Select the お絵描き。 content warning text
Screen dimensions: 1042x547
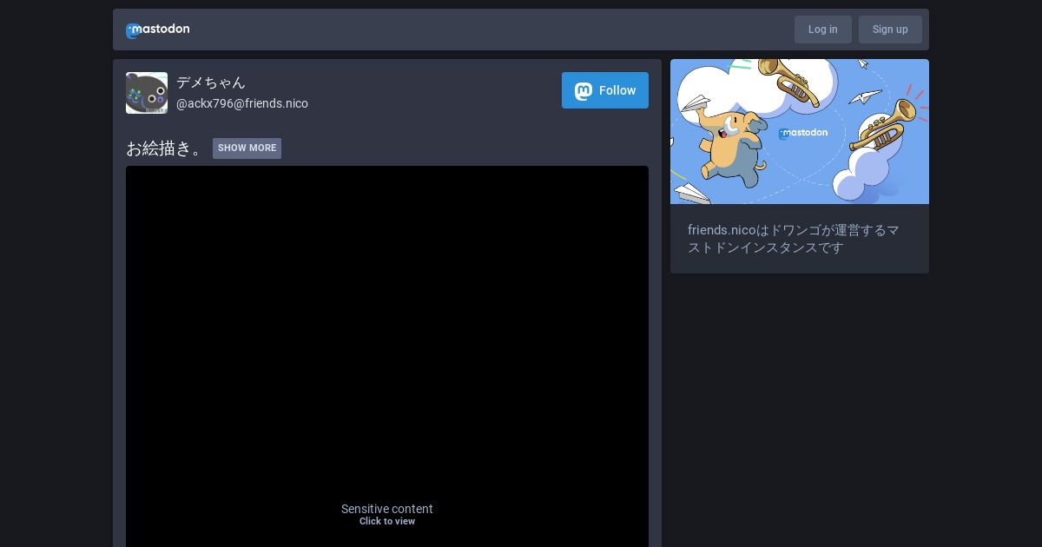167,148
